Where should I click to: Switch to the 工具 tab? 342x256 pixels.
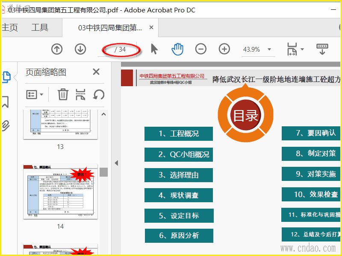coord(40,28)
